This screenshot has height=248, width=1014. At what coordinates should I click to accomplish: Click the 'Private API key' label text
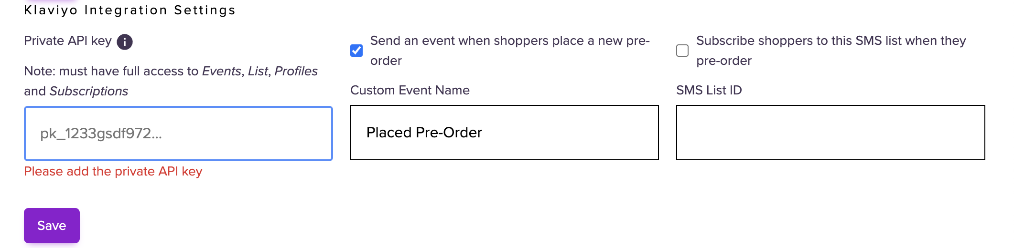click(67, 41)
